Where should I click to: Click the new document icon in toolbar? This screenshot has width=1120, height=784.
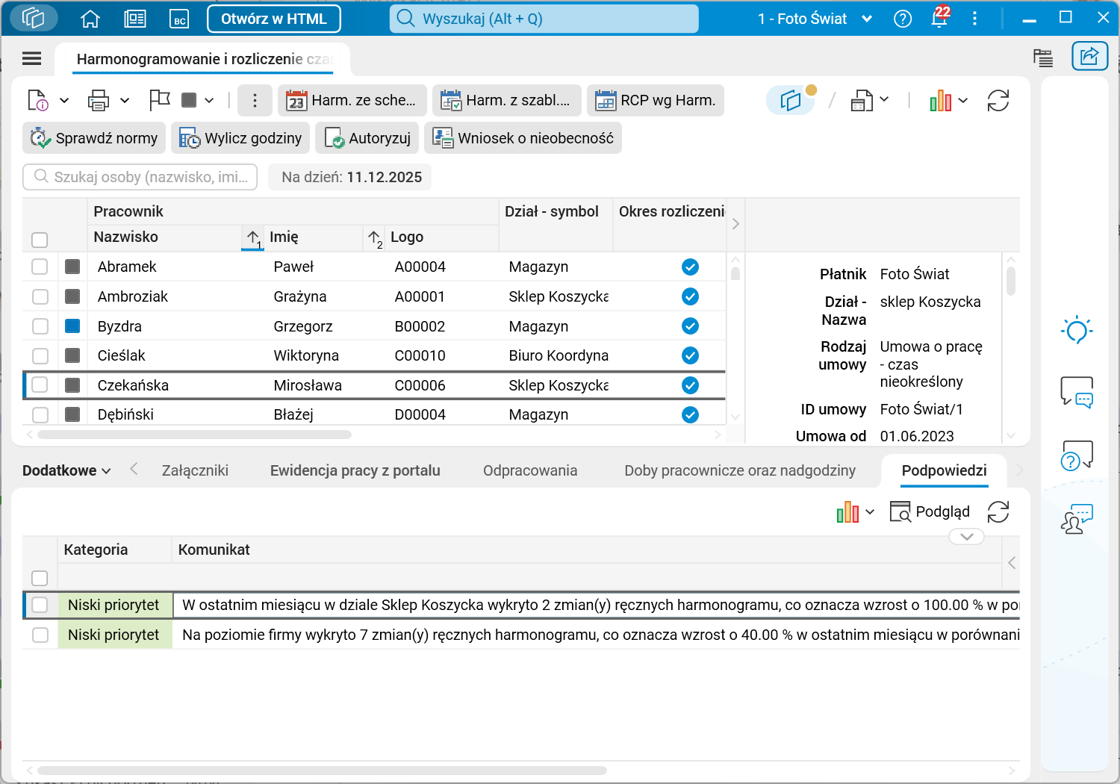[x=37, y=100]
